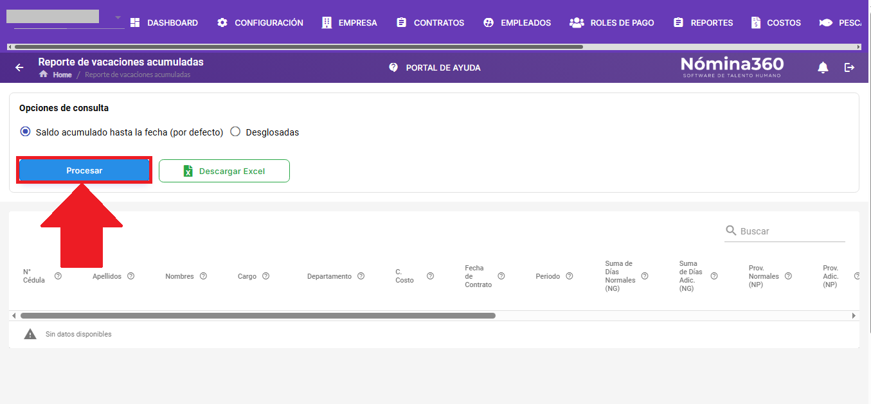The width and height of the screenshot is (871, 404).
Task: Click help icon beside C. Costo column
Action: pyautogui.click(x=430, y=276)
